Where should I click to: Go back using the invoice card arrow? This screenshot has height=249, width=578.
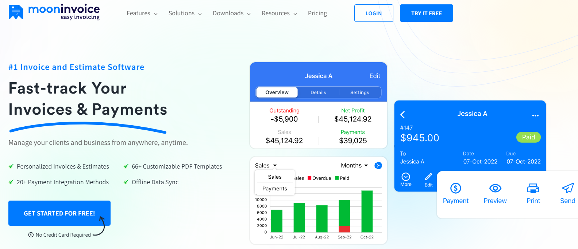point(402,115)
